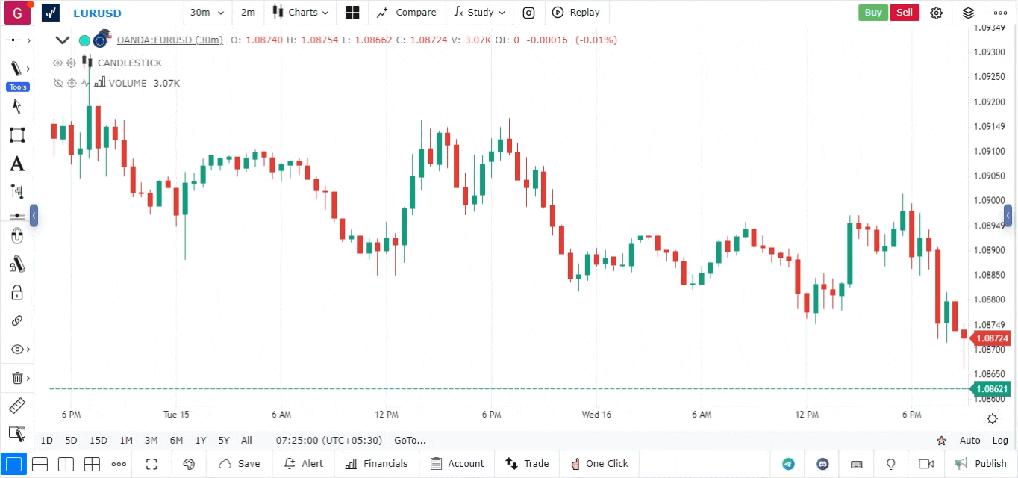The height and width of the screenshot is (478, 1018).
Task: Expand the 30m interval dropdown
Action: (x=207, y=13)
